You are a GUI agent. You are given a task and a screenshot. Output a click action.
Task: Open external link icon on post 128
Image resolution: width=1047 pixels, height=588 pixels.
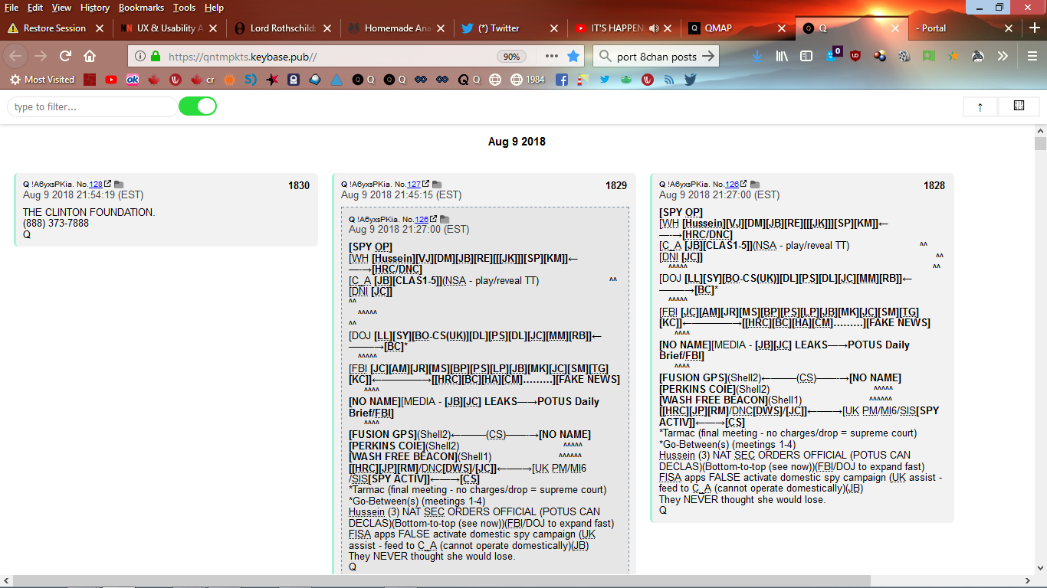[108, 184]
